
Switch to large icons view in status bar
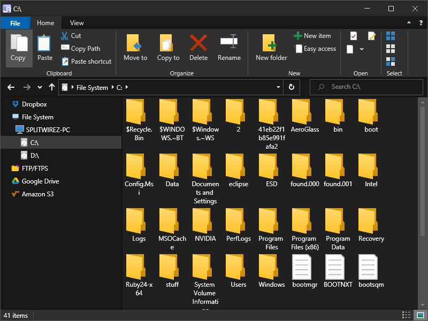coord(421,315)
